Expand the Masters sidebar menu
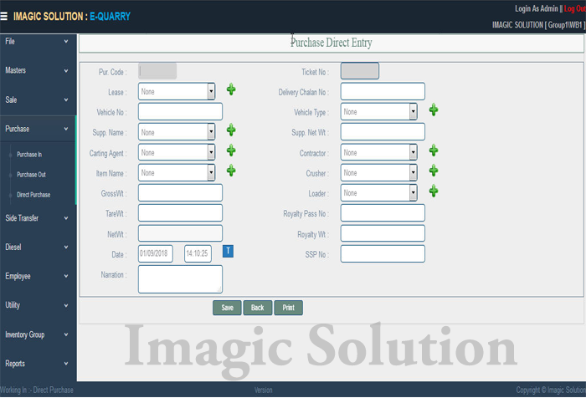The width and height of the screenshot is (586, 398). coord(38,70)
